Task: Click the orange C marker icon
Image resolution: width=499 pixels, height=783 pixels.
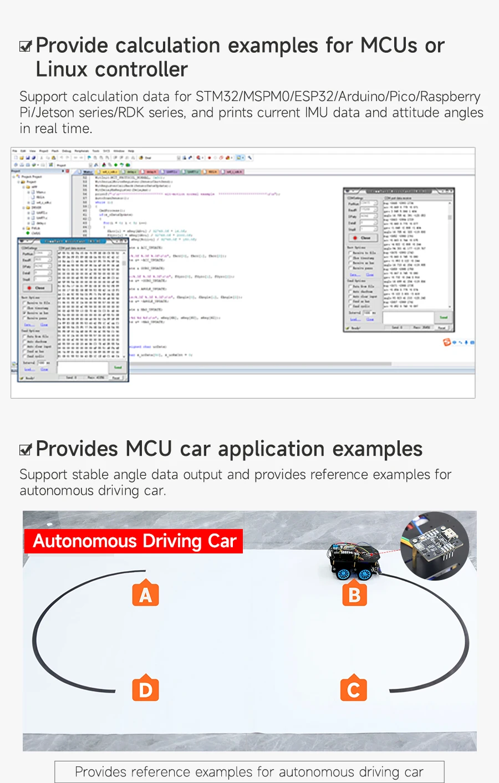Action: pyautogui.click(x=354, y=689)
